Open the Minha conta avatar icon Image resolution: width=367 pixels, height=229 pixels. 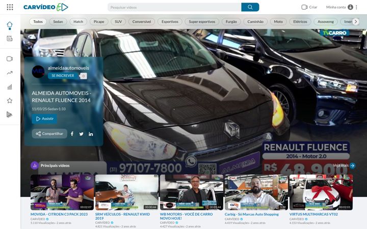pyautogui.click(x=350, y=7)
